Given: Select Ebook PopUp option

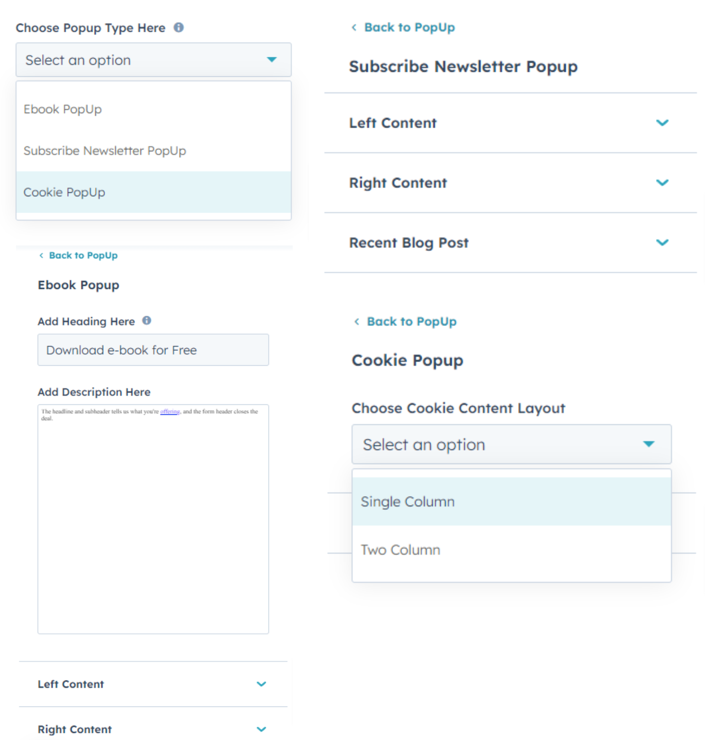Looking at the screenshot, I should (x=63, y=109).
